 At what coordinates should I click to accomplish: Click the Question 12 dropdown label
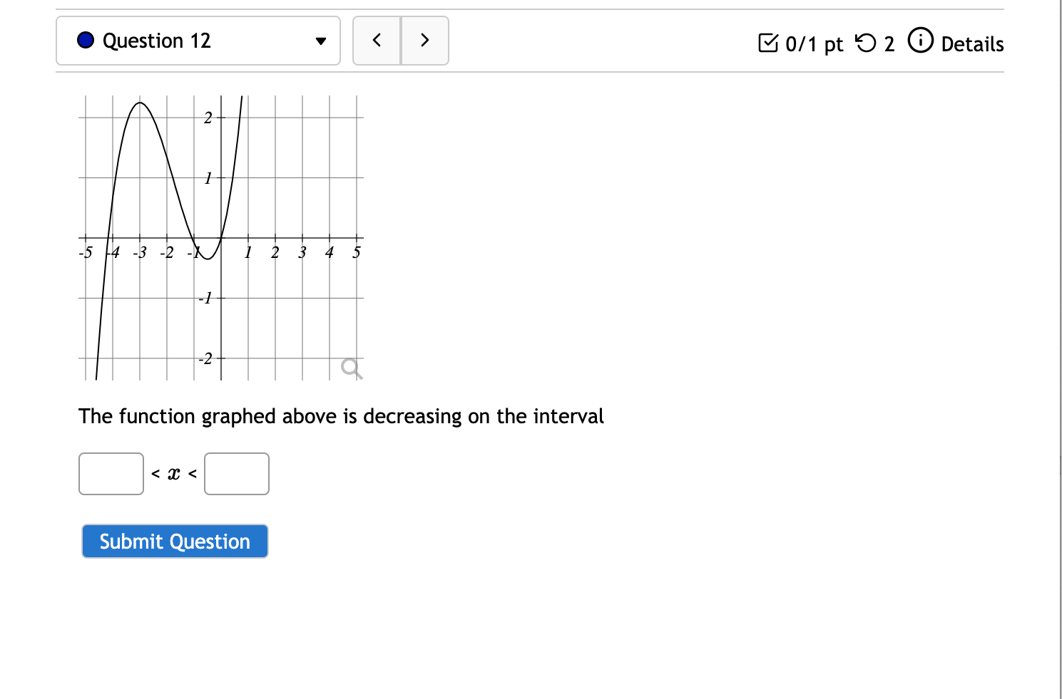pyautogui.click(x=155, y=41)
